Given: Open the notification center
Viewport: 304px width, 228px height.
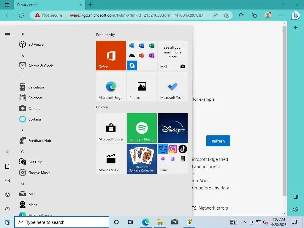Looking at the screenshot, I should 294,222.
